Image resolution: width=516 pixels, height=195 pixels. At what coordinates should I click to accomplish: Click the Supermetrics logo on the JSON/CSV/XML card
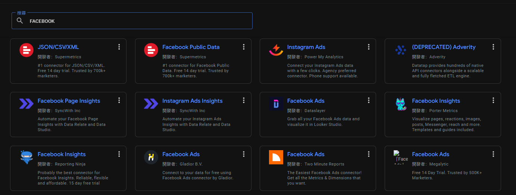coord(26,50)
